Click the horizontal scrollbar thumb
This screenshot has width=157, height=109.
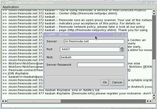coord(34,101)
